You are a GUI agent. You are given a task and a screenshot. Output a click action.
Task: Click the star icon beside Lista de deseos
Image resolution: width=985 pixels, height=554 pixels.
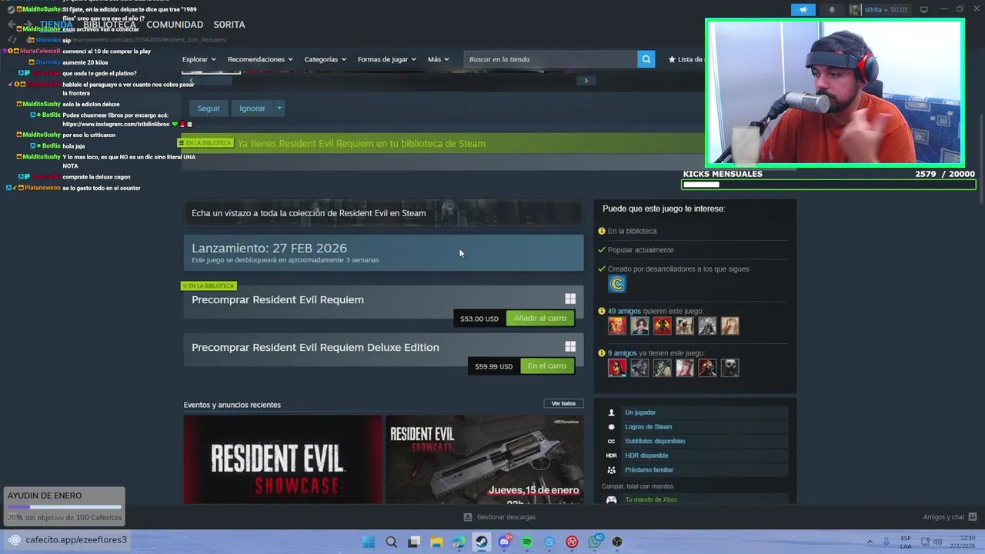tap(672, 59)
